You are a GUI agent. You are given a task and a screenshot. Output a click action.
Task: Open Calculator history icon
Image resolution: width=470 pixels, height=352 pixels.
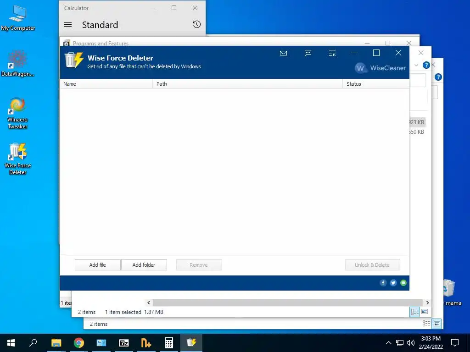196,25
